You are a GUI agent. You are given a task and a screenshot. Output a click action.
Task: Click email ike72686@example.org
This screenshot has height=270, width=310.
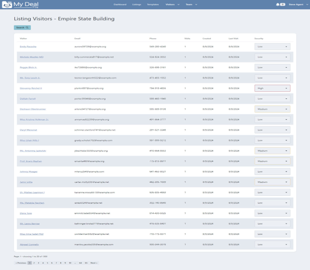click(88, 67)
